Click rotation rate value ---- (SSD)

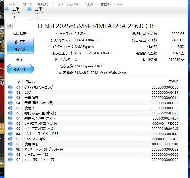pos(171,47)
